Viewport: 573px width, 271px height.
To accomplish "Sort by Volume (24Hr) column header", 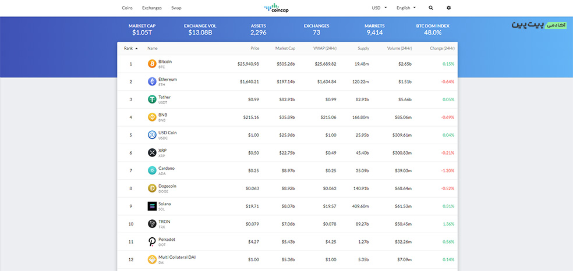I will click(x=399, y=48).
